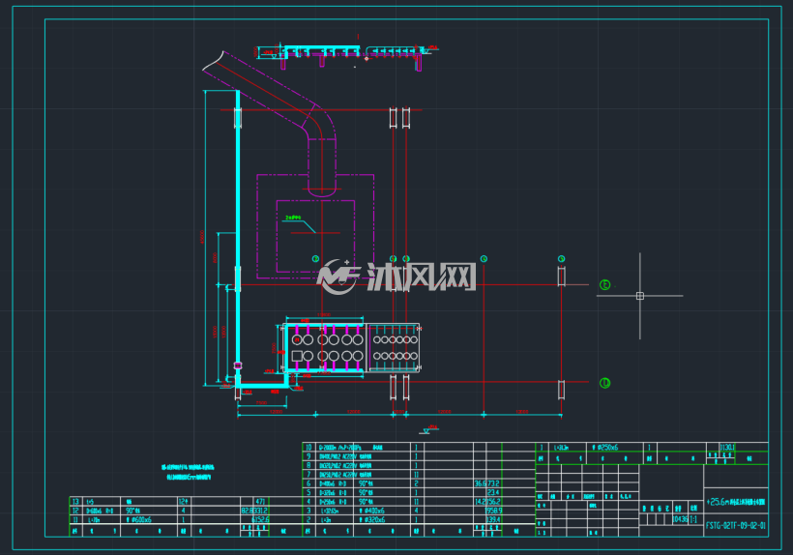Image resolution: width=793 pixels, height=555 pixels.
Task: Select the green leader label inside the magenta box
Action: click(x=293, y=218)
